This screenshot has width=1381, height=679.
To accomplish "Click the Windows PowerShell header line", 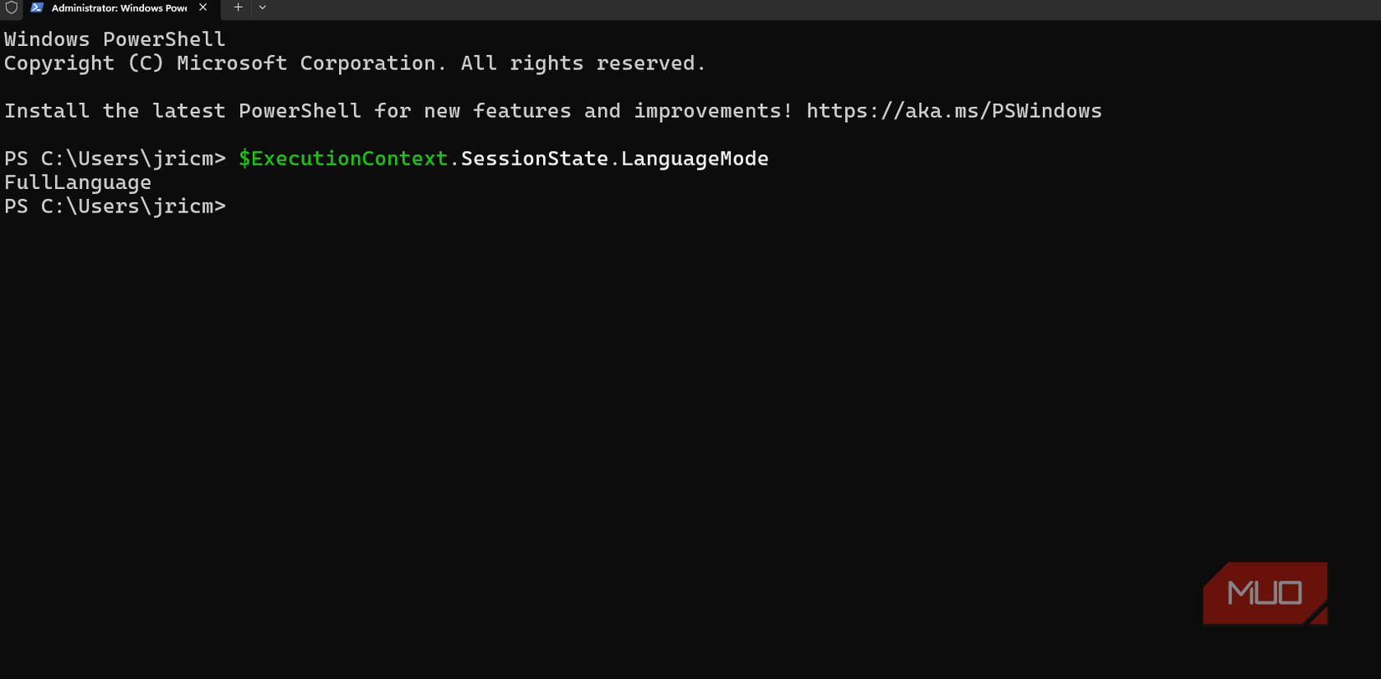I will (x=115, y=39).
